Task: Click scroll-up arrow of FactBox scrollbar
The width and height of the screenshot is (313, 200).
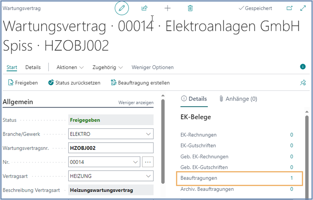Action: click(307, 112)
